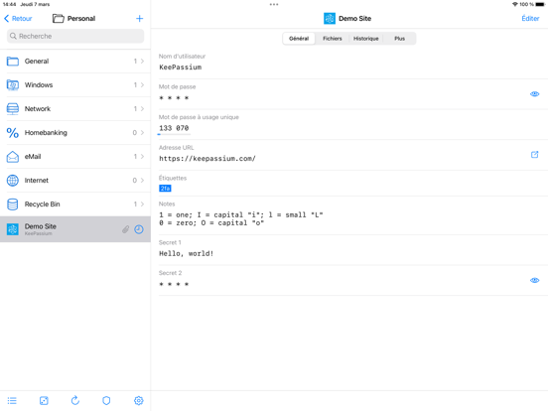Expand the eMail group chevron
The height and width of the screenshot is (411, 548).
tap(142, 157)
